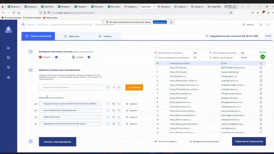Click the sklad@advanta-m.ru email cell

point(232,102)
